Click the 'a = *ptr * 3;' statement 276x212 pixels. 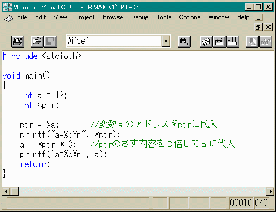(48, 144)
